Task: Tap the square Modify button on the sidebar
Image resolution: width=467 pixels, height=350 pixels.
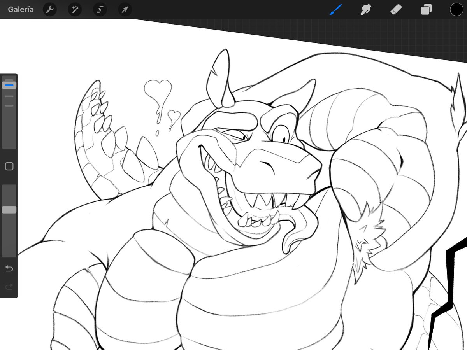Action: pyautogui.click(x=9, y=166)
